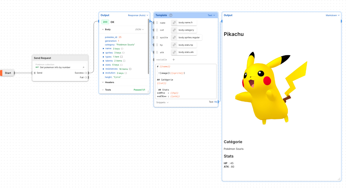
Task: Expand the types JSON node
Action: click(x=103, y=57)
